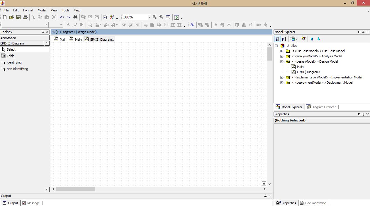The height and width of the screenshot is (206, 370).
Task: Expand the Use Case Model node
Action: [x=281, y=51]
